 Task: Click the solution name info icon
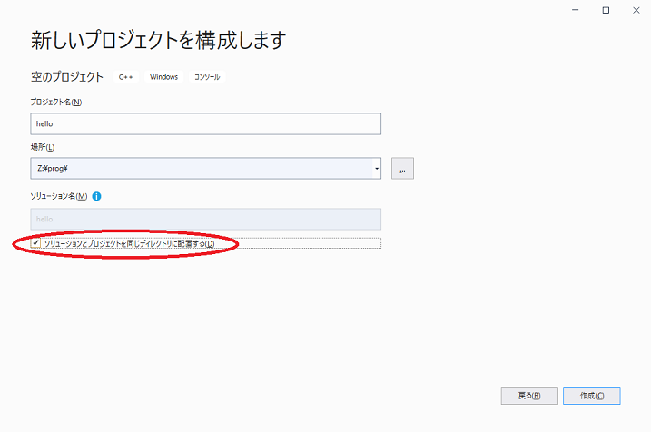point(97,196)
